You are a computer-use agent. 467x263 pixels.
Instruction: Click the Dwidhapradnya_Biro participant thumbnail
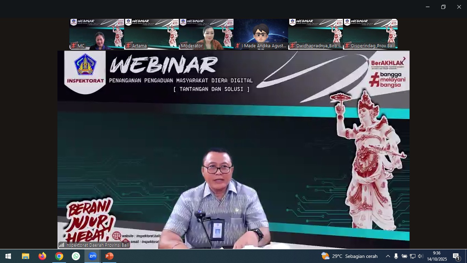[x=316, y=34]
